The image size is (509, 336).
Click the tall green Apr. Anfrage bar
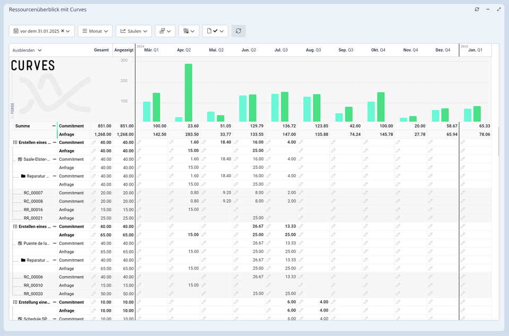tap(188, 93)
